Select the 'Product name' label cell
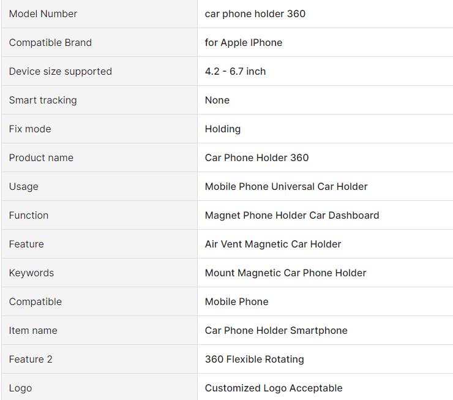Viewport: 453px width, 400px height. click(x=41, y=157)
